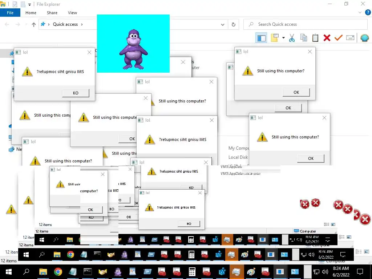Image resolution: width=372 pixels, height=279 pixels.
Task: Open the Paint palette icon on the bottom taskbar
Action: (251, 272)
